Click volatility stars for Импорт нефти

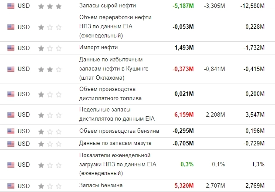(x=50, y=47)
